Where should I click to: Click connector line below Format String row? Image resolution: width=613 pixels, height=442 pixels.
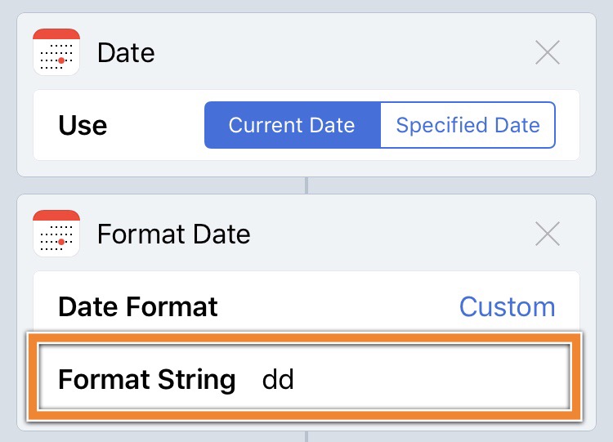[x=306, y=435]
